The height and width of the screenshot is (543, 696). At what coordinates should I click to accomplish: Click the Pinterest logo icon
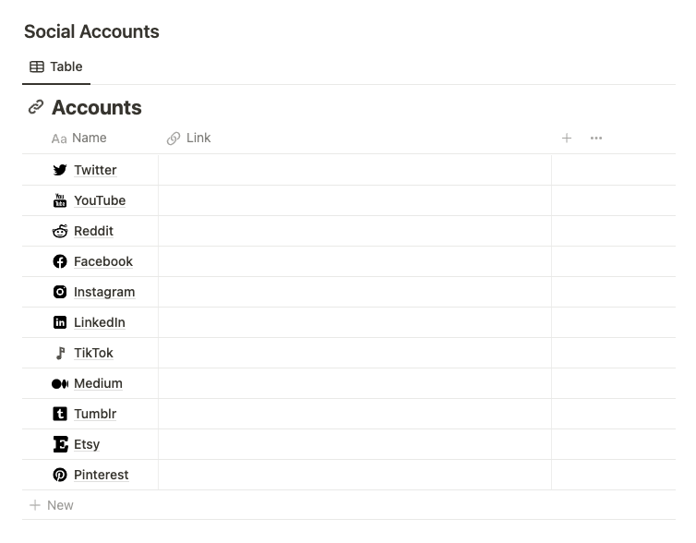(60, 475)
